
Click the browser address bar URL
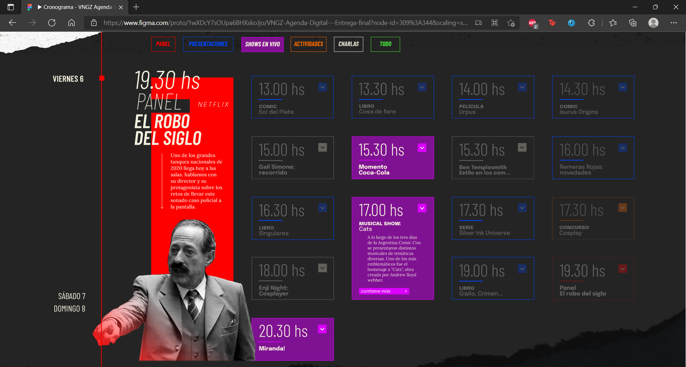coord(285,23)
